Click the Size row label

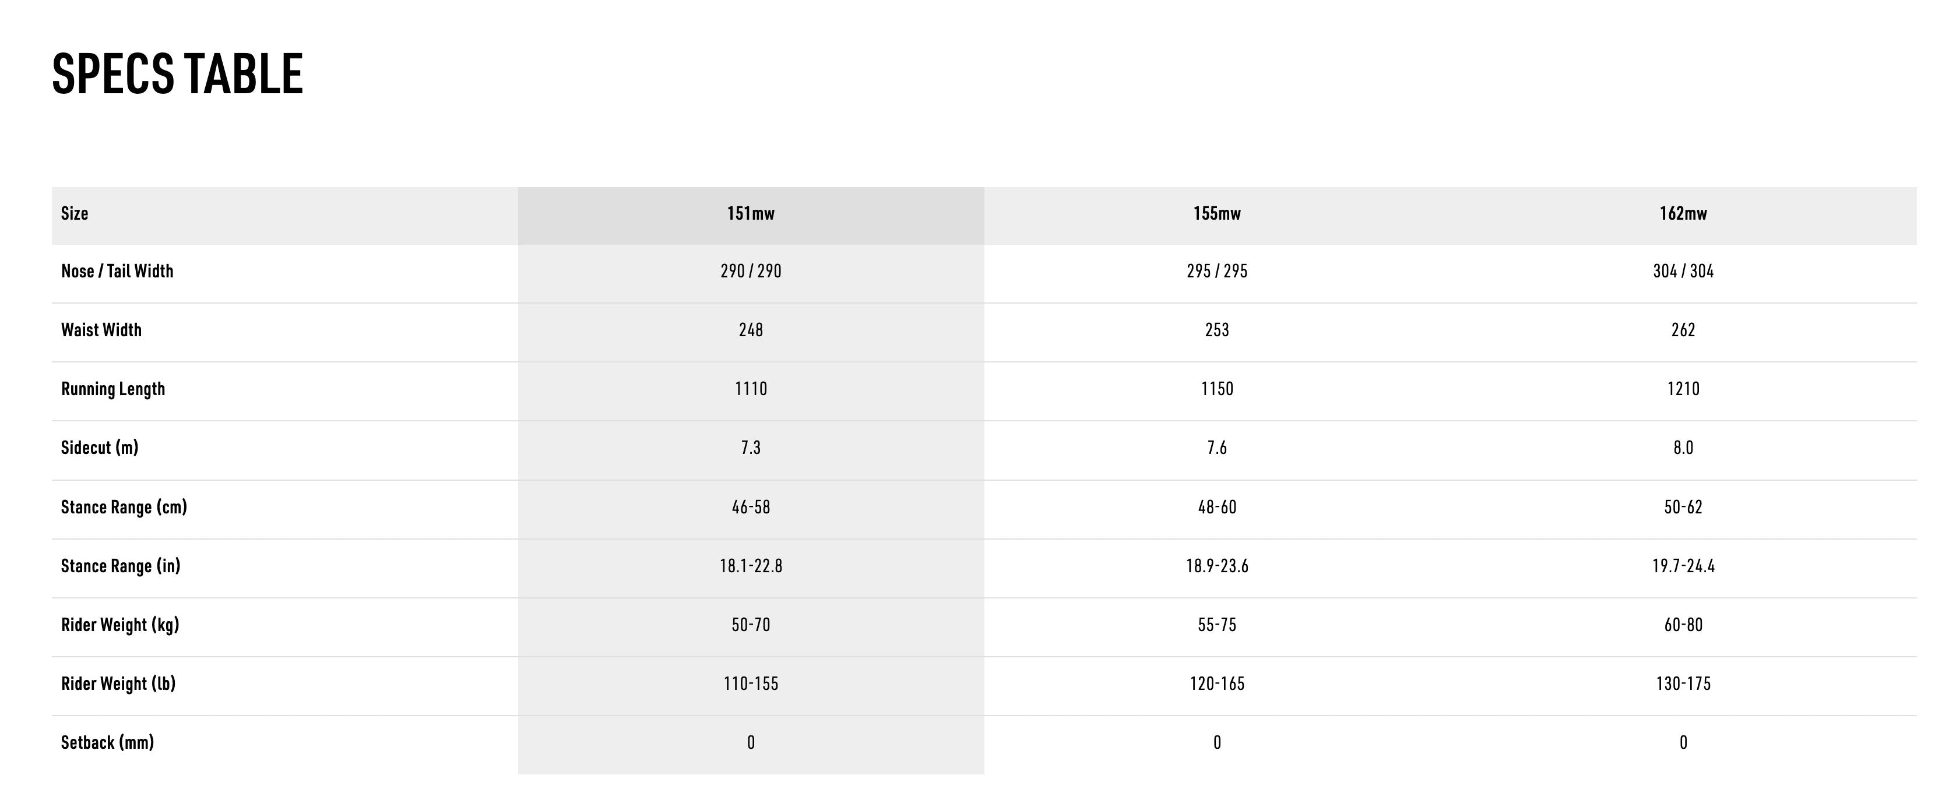(75, 213)
